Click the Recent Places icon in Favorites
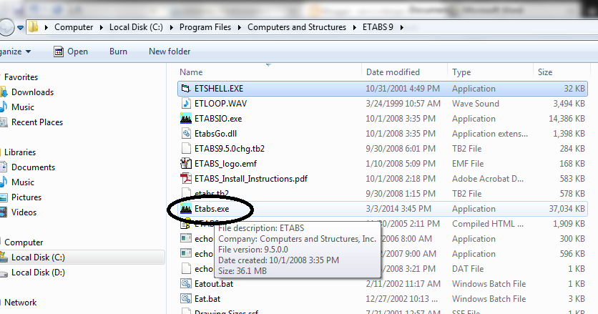Viewport: 598px width, 314px height. pyautogui.click(x=4, y=122)
